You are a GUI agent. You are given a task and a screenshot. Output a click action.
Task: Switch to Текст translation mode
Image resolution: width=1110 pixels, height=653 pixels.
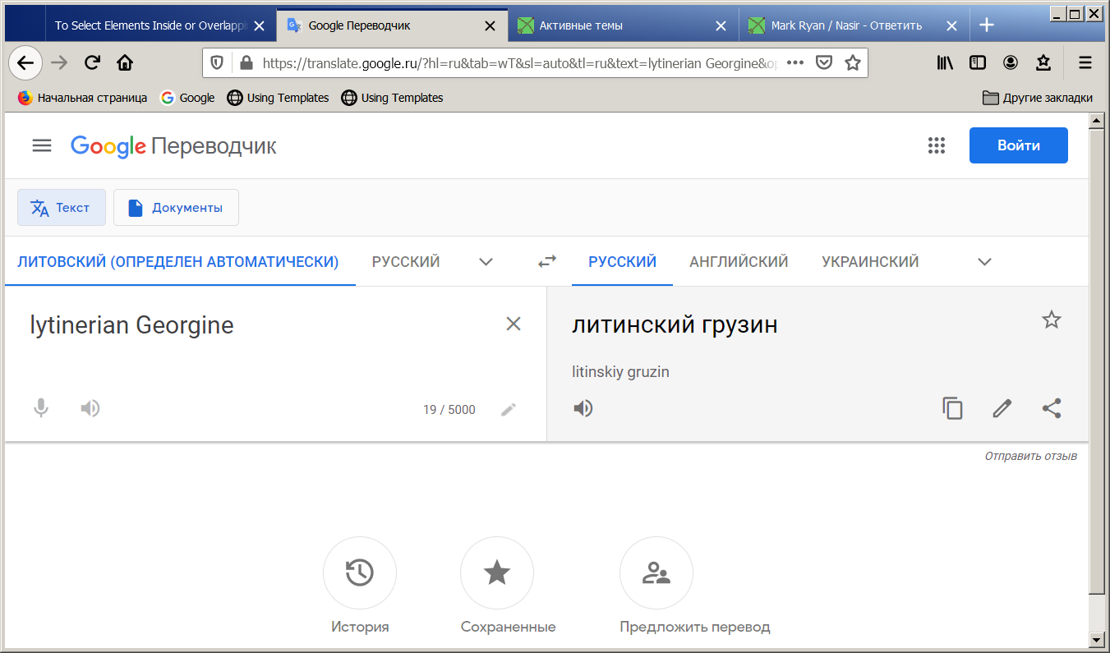62,207
